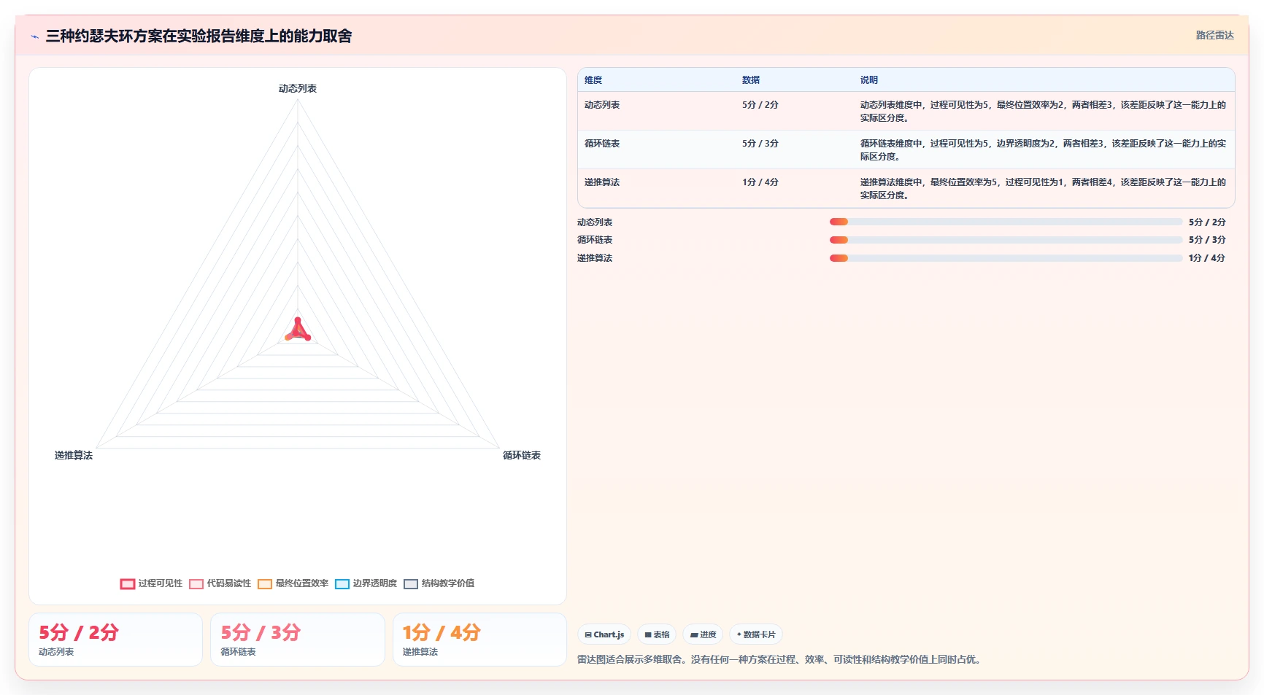Viewport: 1264px width, 695px height.
Task: Select the 递推算法 data card showing 1分 / 4分
Action: point(479,640)
